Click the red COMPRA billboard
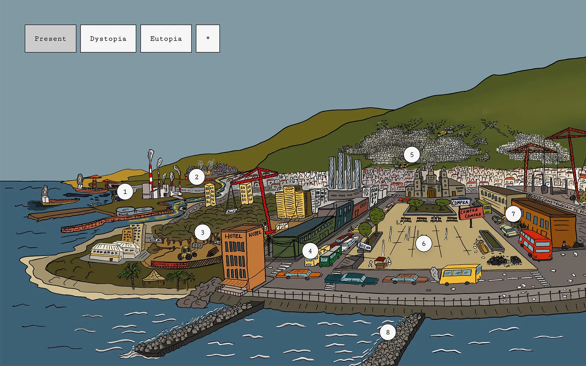The width and height of the screenshot is (586, 366). click(x=471, y=213)
